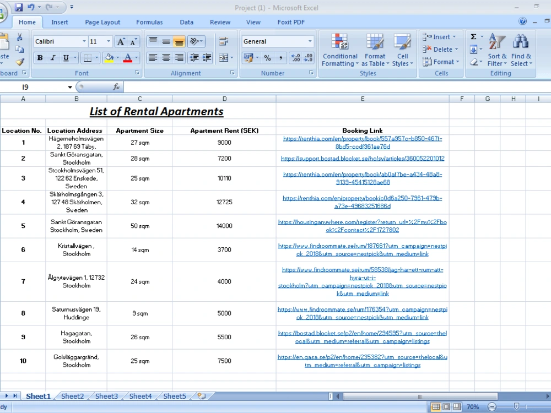This screenshot has height=413, width=551.
Task: Open the Review tab
Action: [220, 22]
